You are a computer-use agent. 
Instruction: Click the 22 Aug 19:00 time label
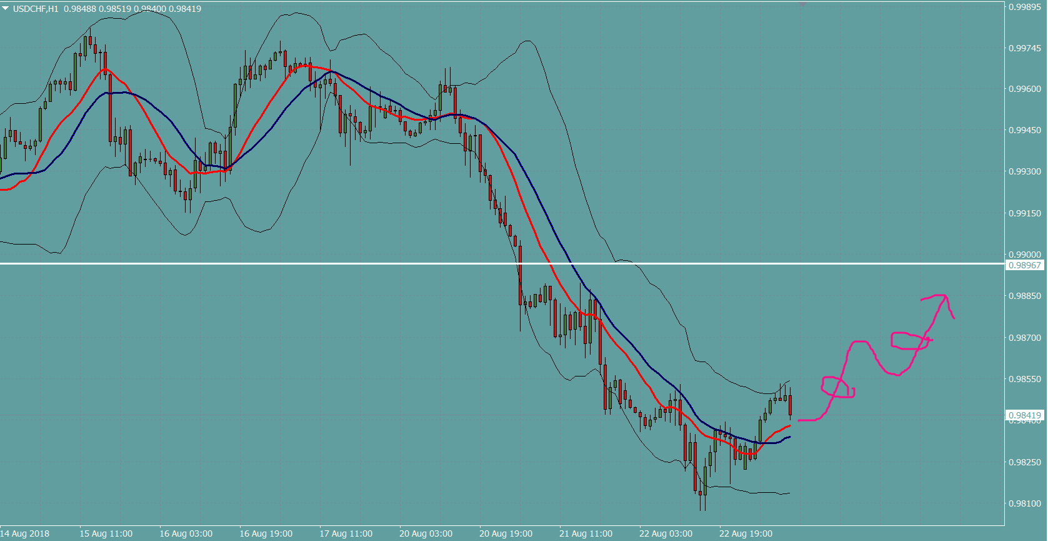point(746,533)
